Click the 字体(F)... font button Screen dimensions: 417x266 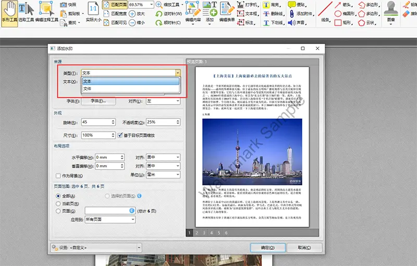pyautogui.click(x=99, y=101)
